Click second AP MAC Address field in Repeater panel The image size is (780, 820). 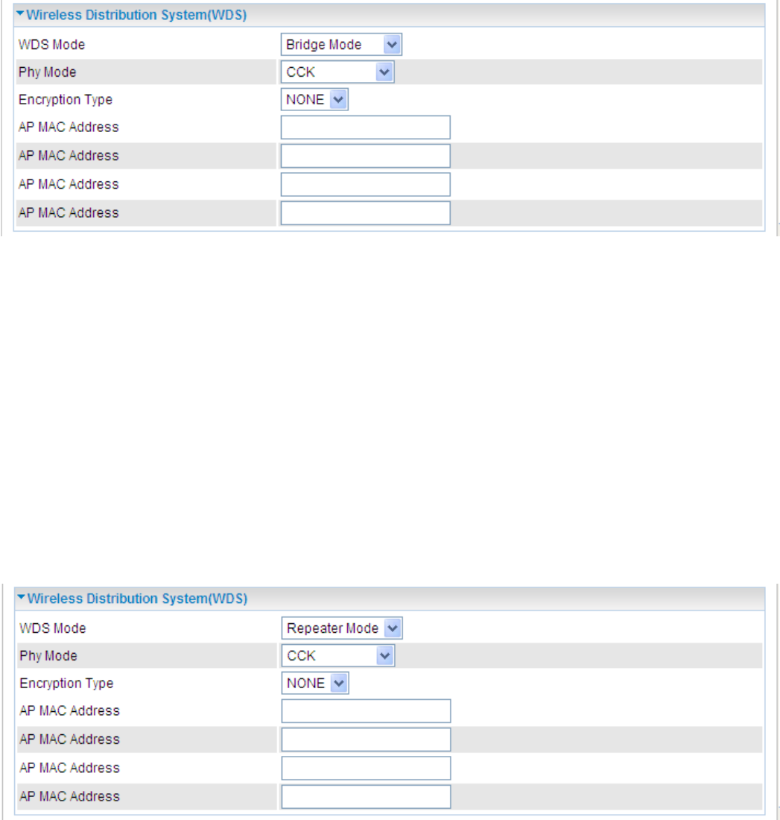point(366,739)
